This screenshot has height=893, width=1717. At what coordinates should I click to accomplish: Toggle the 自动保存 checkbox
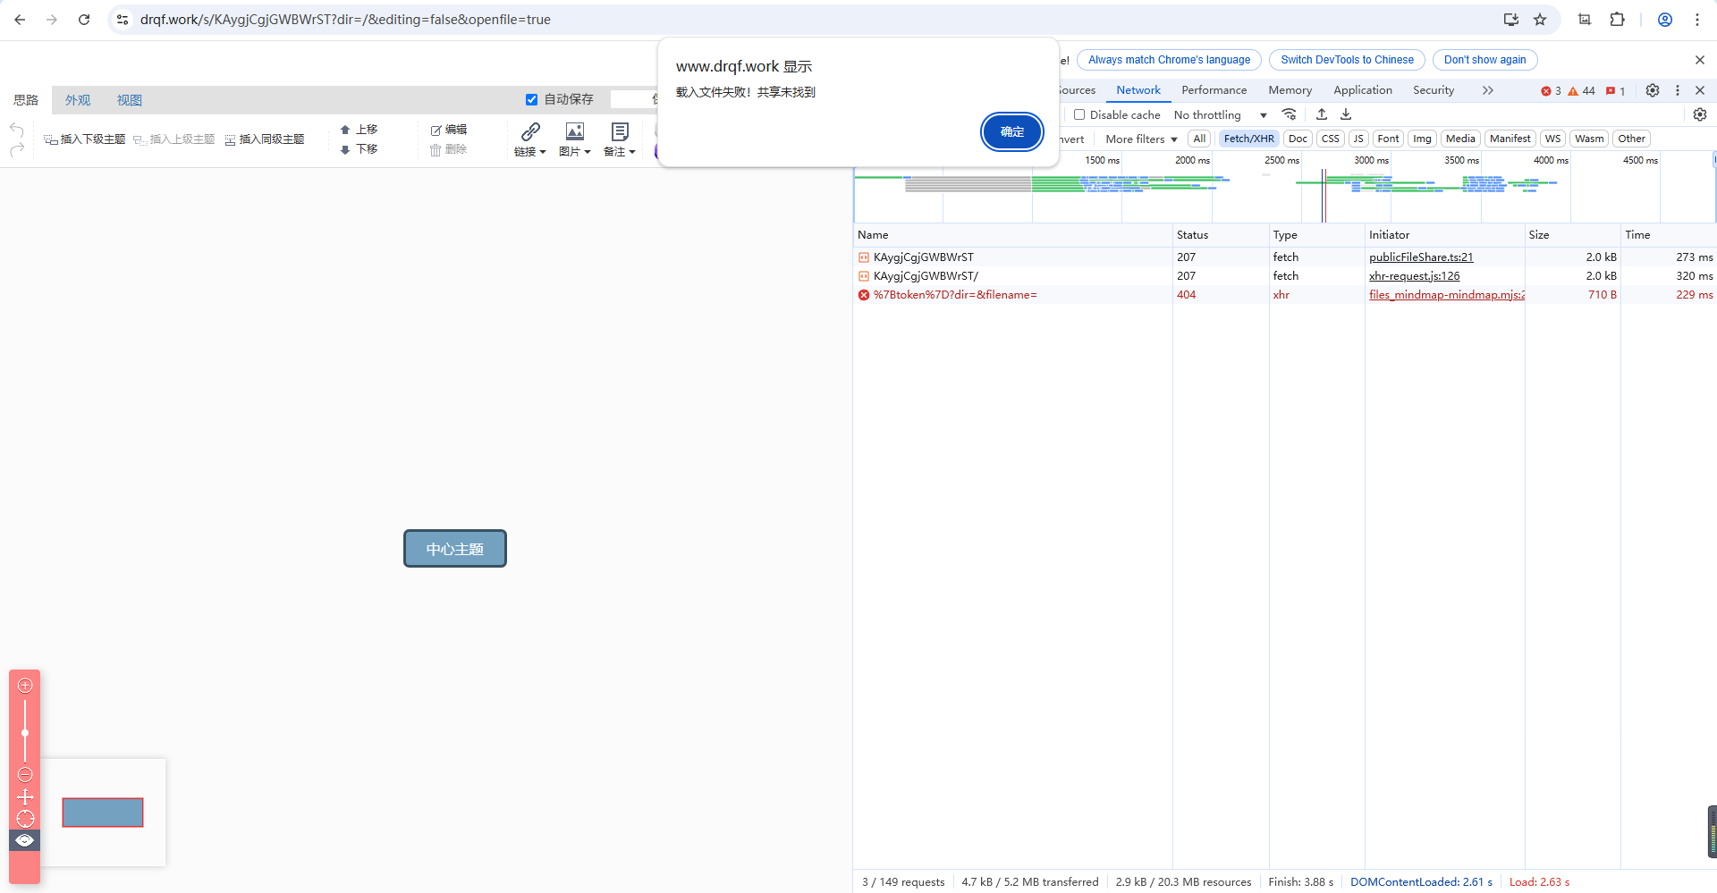click(531, 99)
